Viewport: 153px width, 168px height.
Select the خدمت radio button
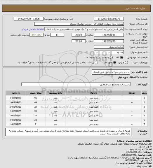pos(111,57)
